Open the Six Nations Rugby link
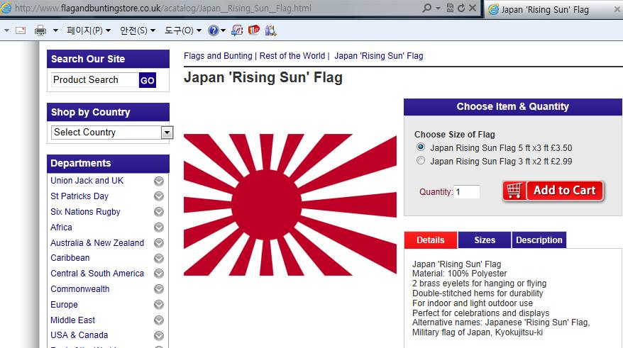Screen dimensions: 623x348 pos(85,212)
